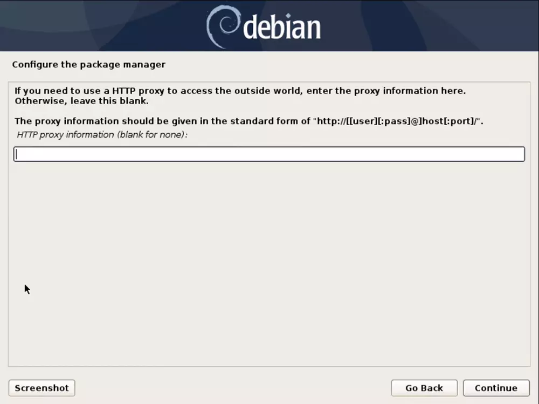
Task: Click the blinking text cursor inside proxy field
Action: (16, 154)
